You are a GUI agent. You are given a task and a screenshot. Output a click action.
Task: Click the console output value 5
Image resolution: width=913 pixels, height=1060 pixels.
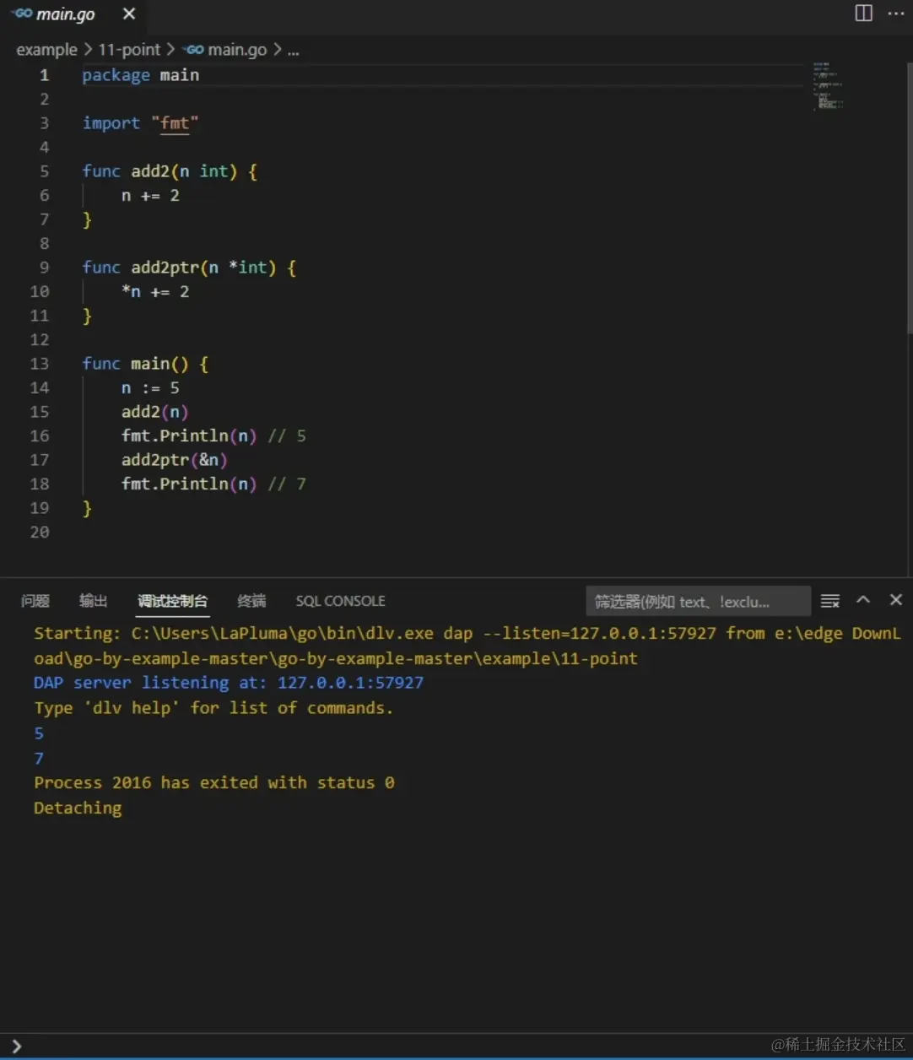coord(39,733)
